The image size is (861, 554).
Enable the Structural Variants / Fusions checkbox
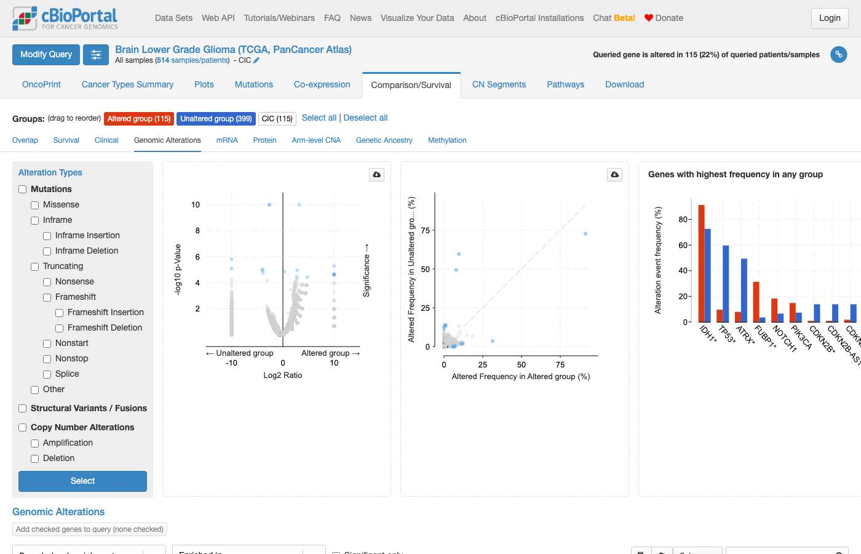click(x=23, y=409)
